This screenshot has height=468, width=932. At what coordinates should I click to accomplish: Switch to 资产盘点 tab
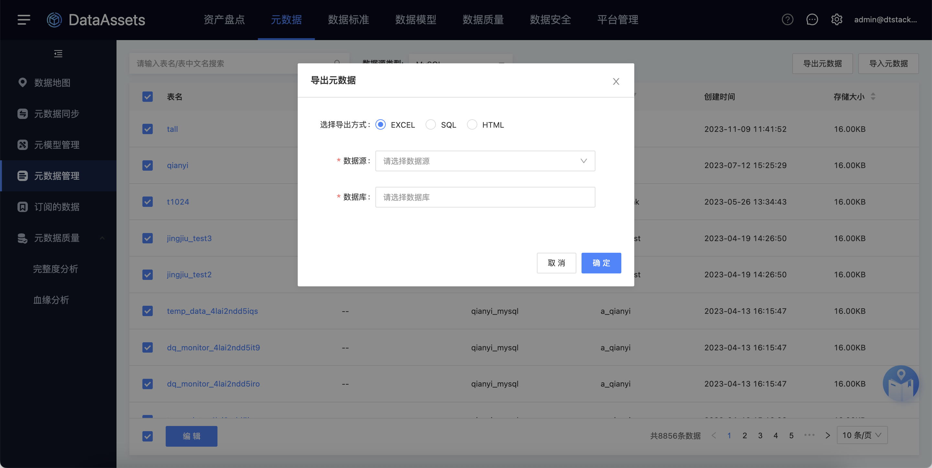tap(224, 19)
